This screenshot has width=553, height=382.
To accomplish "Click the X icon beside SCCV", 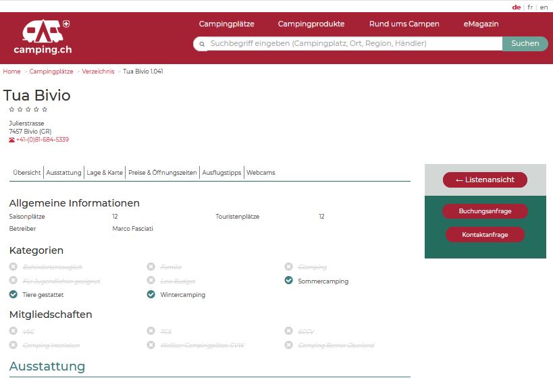I will (x=288, y=331).
